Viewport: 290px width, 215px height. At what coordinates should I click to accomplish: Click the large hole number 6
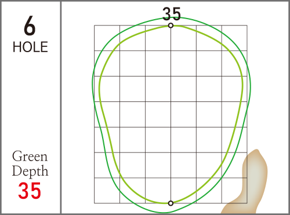30,26
